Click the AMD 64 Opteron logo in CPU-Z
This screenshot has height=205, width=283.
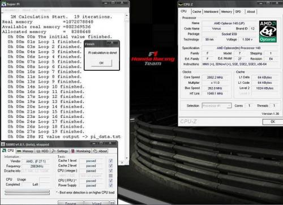pyautogui.click(x=268, y=31)
